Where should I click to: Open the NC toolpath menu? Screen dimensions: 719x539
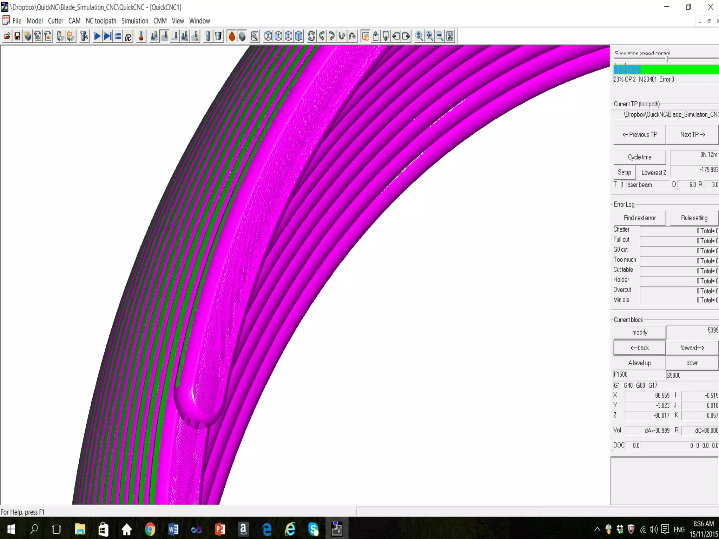pyautogui.click(x=101, y=21)
